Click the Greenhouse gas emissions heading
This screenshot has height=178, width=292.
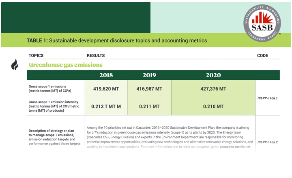[x=66, y=65]
